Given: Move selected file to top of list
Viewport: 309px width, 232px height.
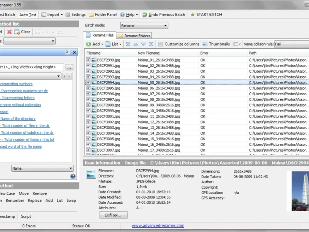Looking at the screenshot, I should pos(129,44).
